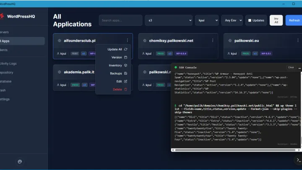Click the WordPressHQ logo

click(x=2, y=16)
